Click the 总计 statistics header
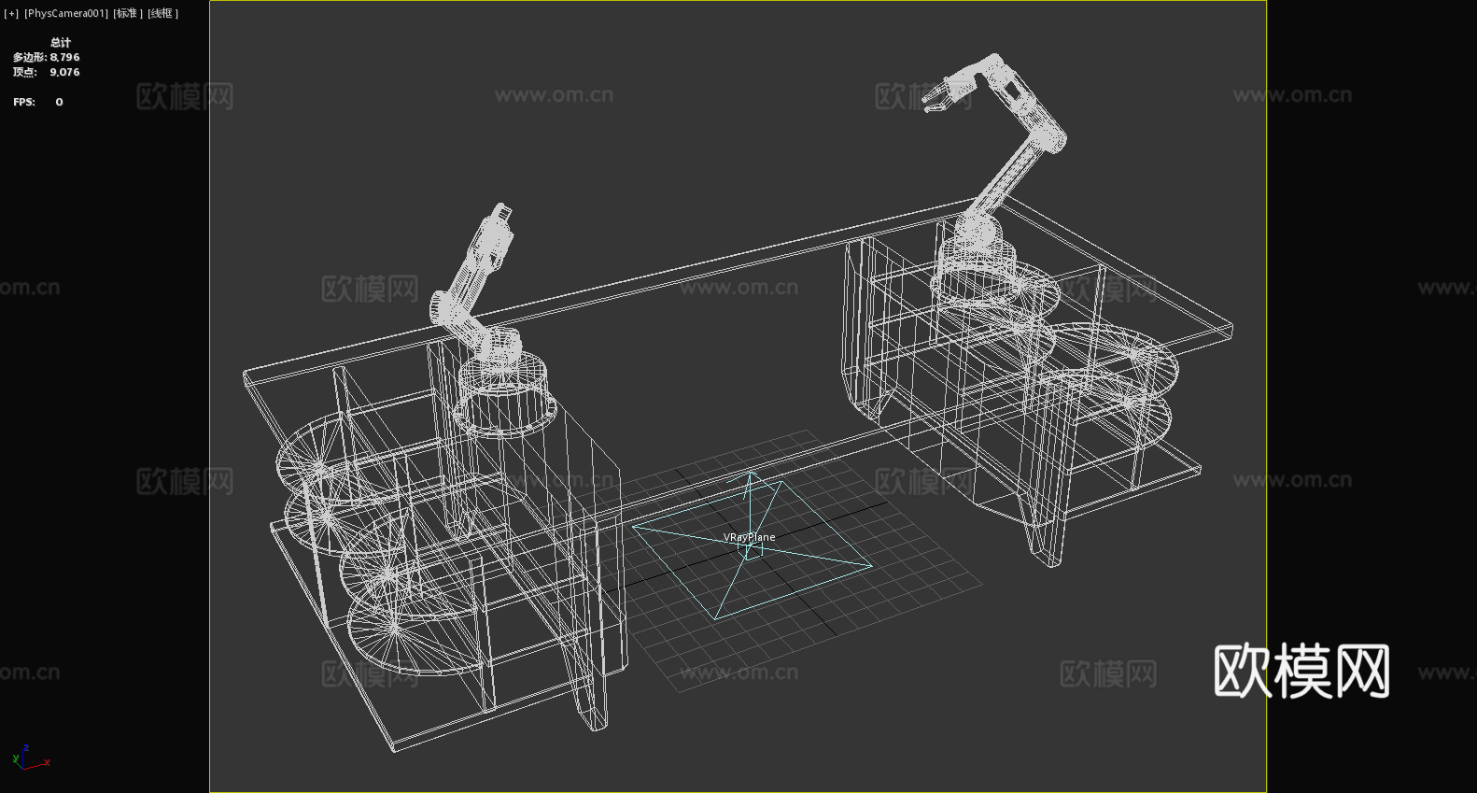Screen dimensions: 1477x793 (61, 42)
